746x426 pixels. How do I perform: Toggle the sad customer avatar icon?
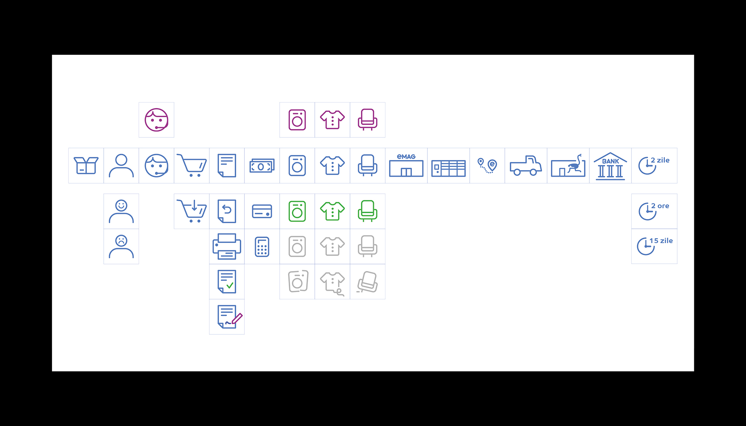point(122,246)
